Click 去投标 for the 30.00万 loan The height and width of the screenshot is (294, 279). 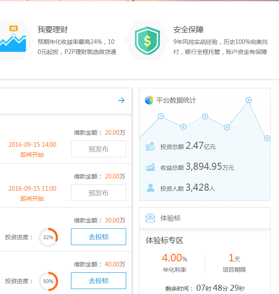[99, 237]
